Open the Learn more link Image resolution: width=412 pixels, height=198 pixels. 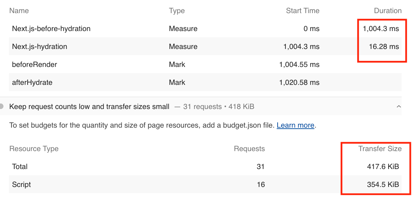click(296, 125)
